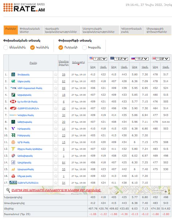Select the cross (Խաչաձև) rate radio button
Screen dimensions: 172x219
tap(84, 47)
